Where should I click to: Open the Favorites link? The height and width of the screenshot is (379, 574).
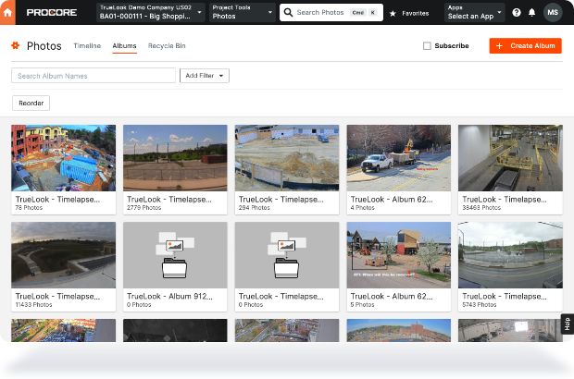coord(415,13)
